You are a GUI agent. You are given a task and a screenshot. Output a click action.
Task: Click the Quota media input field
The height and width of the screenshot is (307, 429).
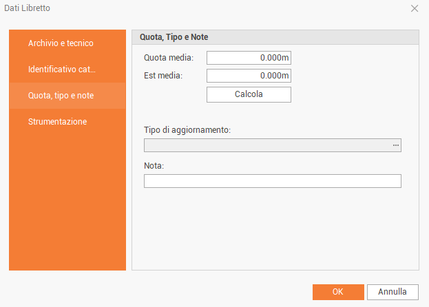click(249, 58)
